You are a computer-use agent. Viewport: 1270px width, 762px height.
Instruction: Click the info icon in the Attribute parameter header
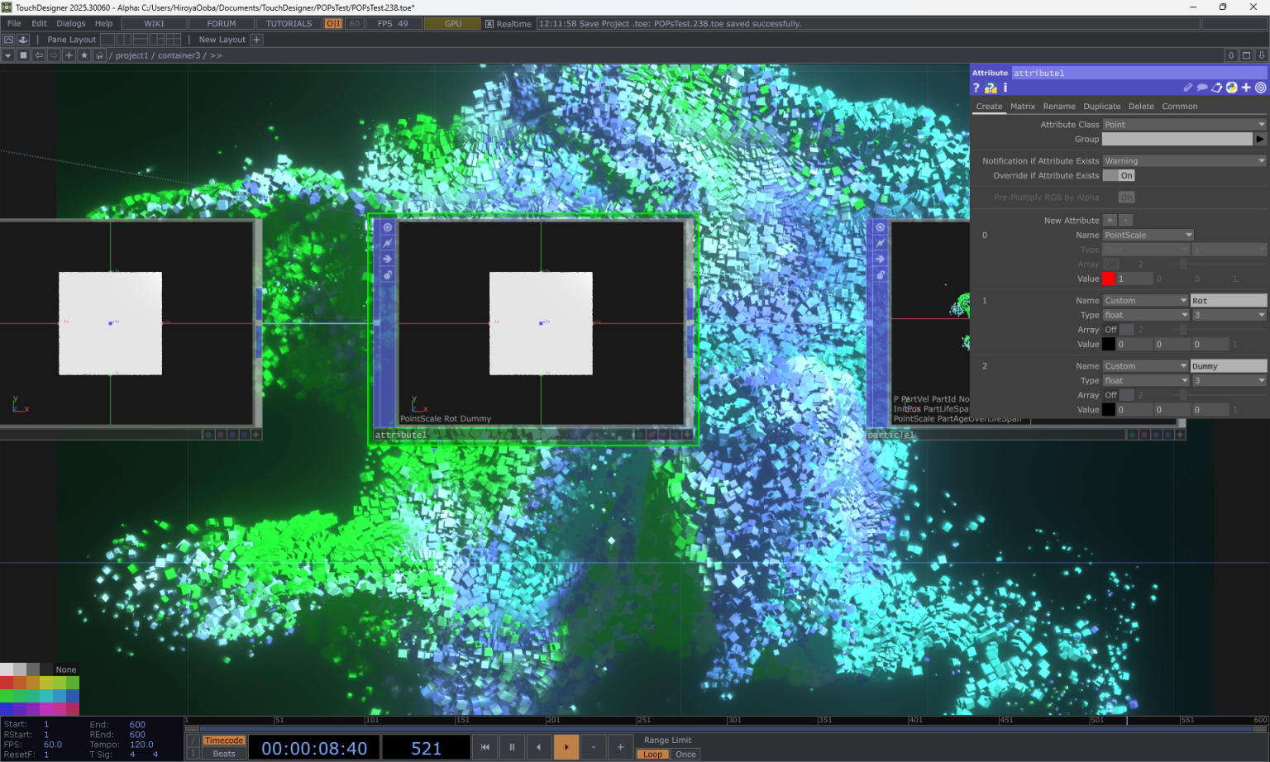1005,87
